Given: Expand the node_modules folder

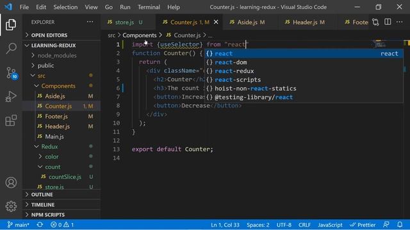Looking at the screenshot, I should [61, 56].
